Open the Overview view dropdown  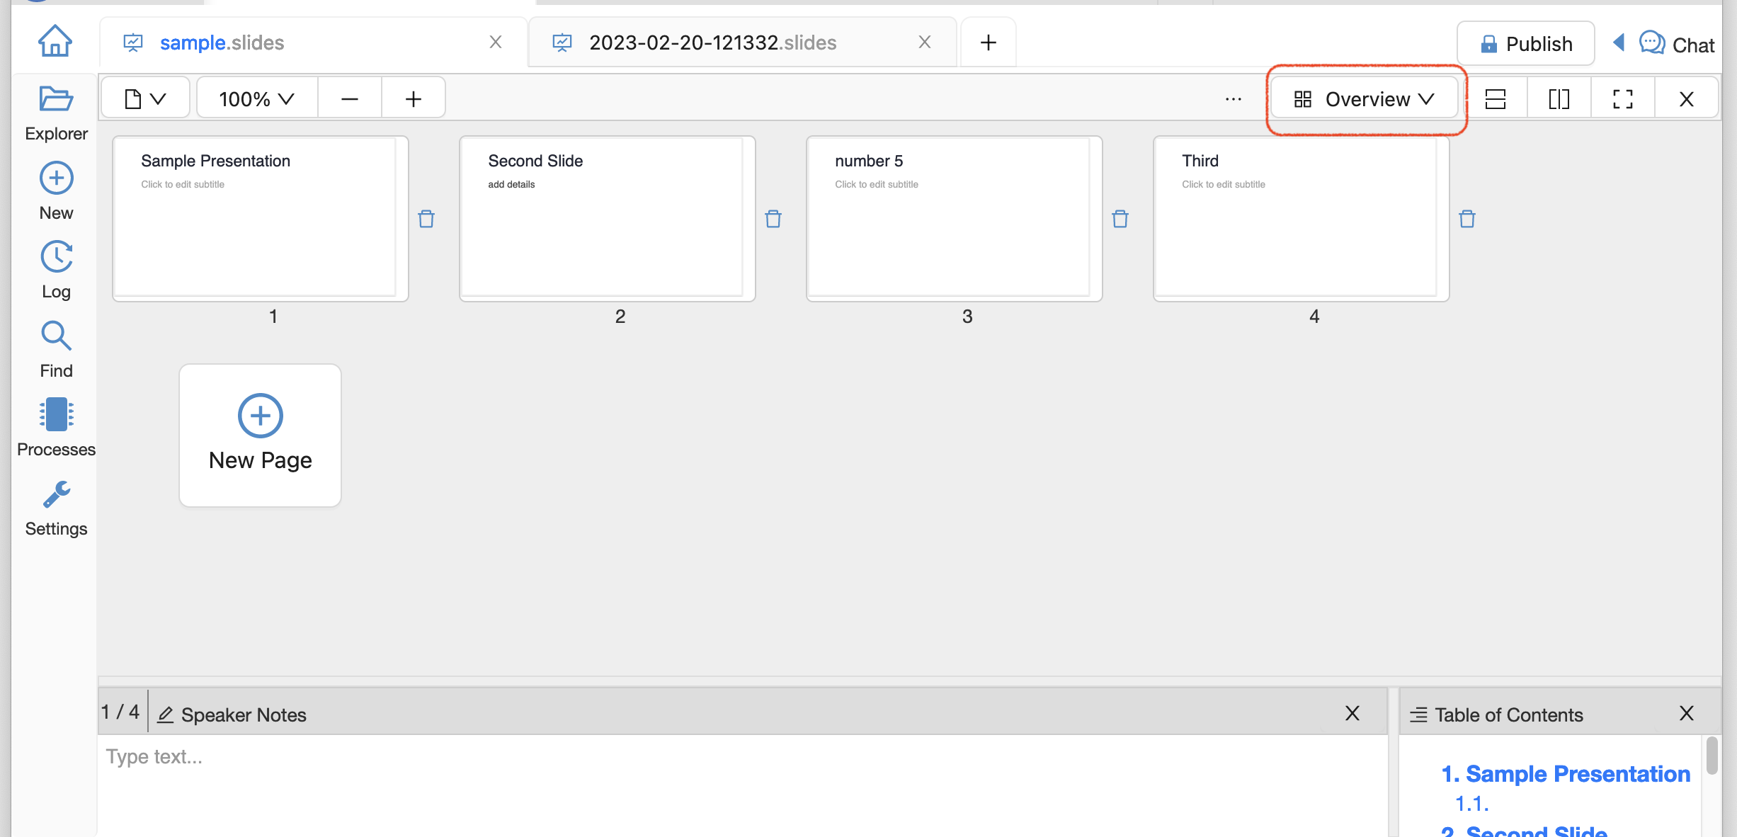[1364, 98]
